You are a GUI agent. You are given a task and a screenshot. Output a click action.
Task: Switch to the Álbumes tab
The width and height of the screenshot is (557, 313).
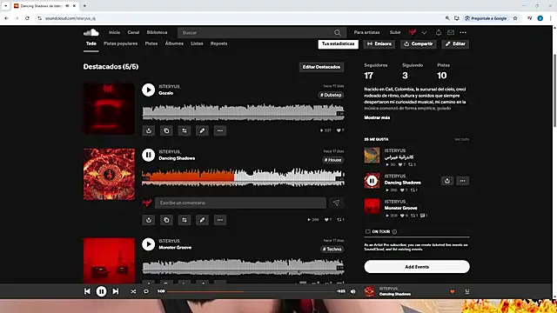coord(174,43)
